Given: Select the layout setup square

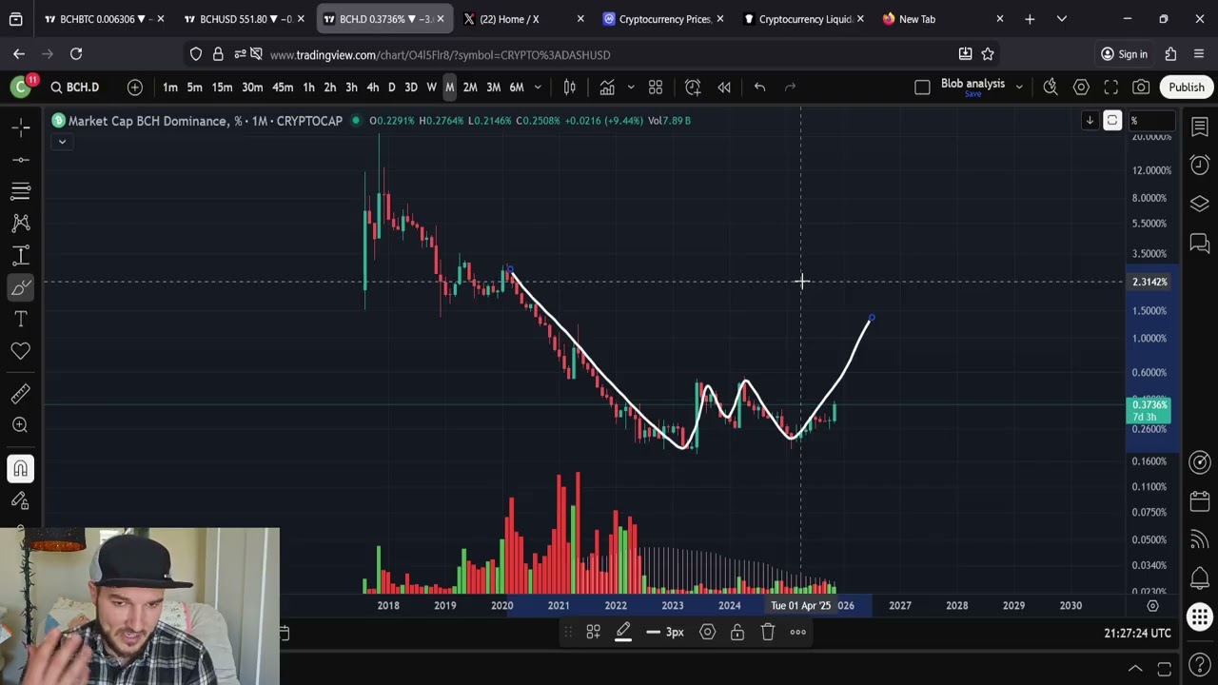Looking at the screenshot, I should [x=922, y=88].
